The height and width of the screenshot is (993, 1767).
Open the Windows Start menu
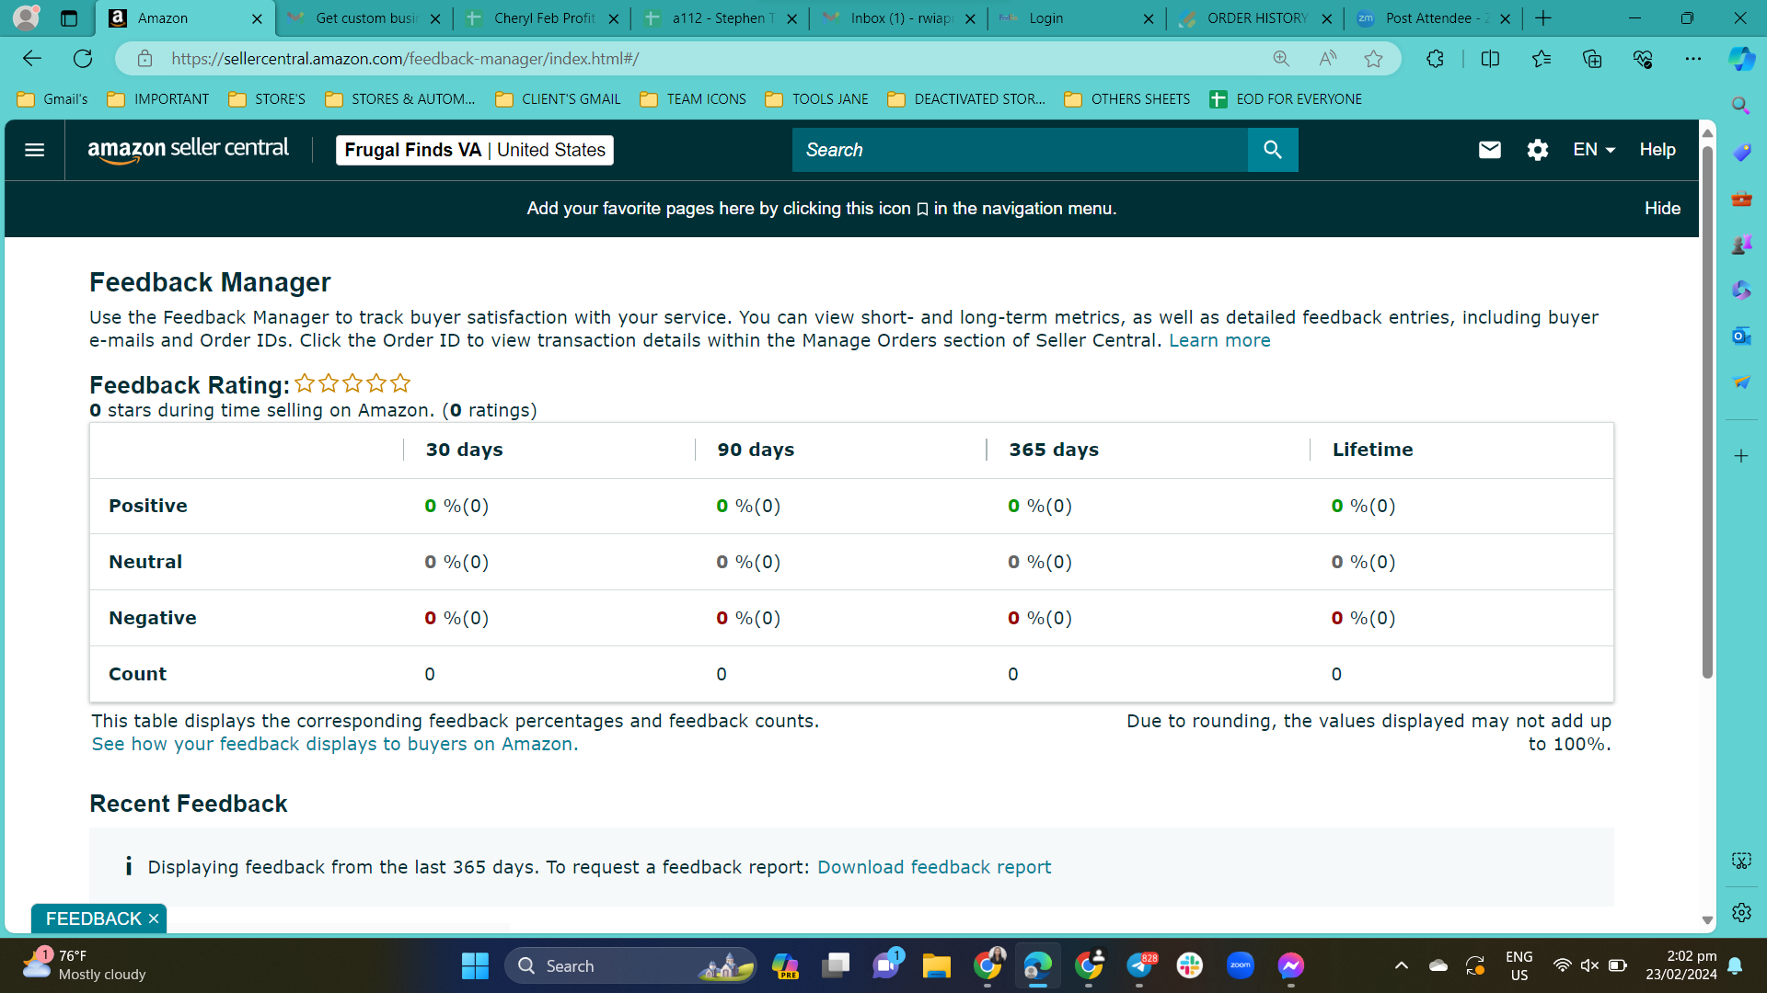click(x=475, y=965)
